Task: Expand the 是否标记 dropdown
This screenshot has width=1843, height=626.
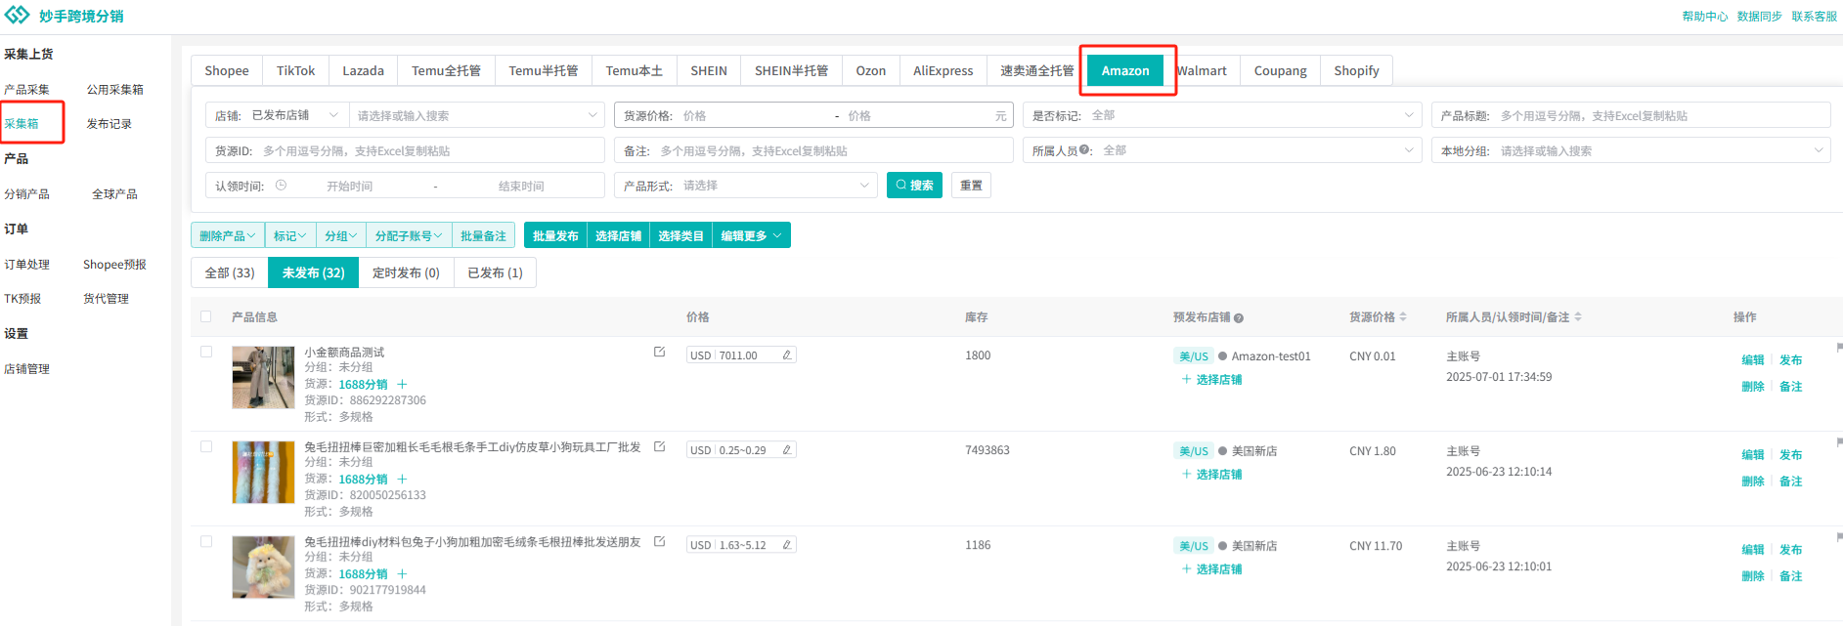Action: 1223,115
